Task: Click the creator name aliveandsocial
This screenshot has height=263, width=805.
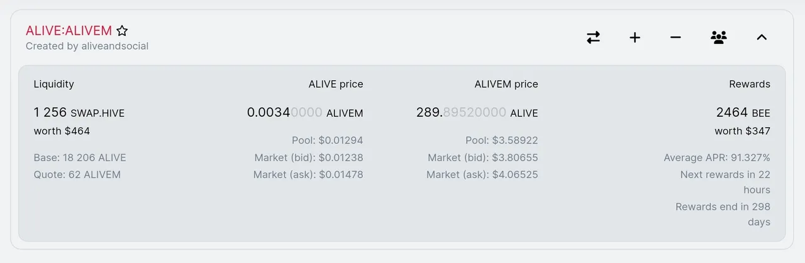Action: point(114,46)
